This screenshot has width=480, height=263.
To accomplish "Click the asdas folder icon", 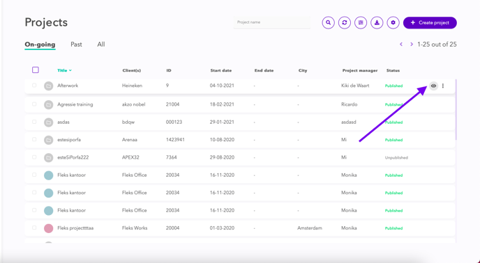I will [48, 122].
